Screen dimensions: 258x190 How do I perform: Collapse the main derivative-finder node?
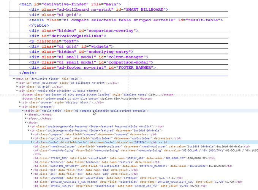14,79
